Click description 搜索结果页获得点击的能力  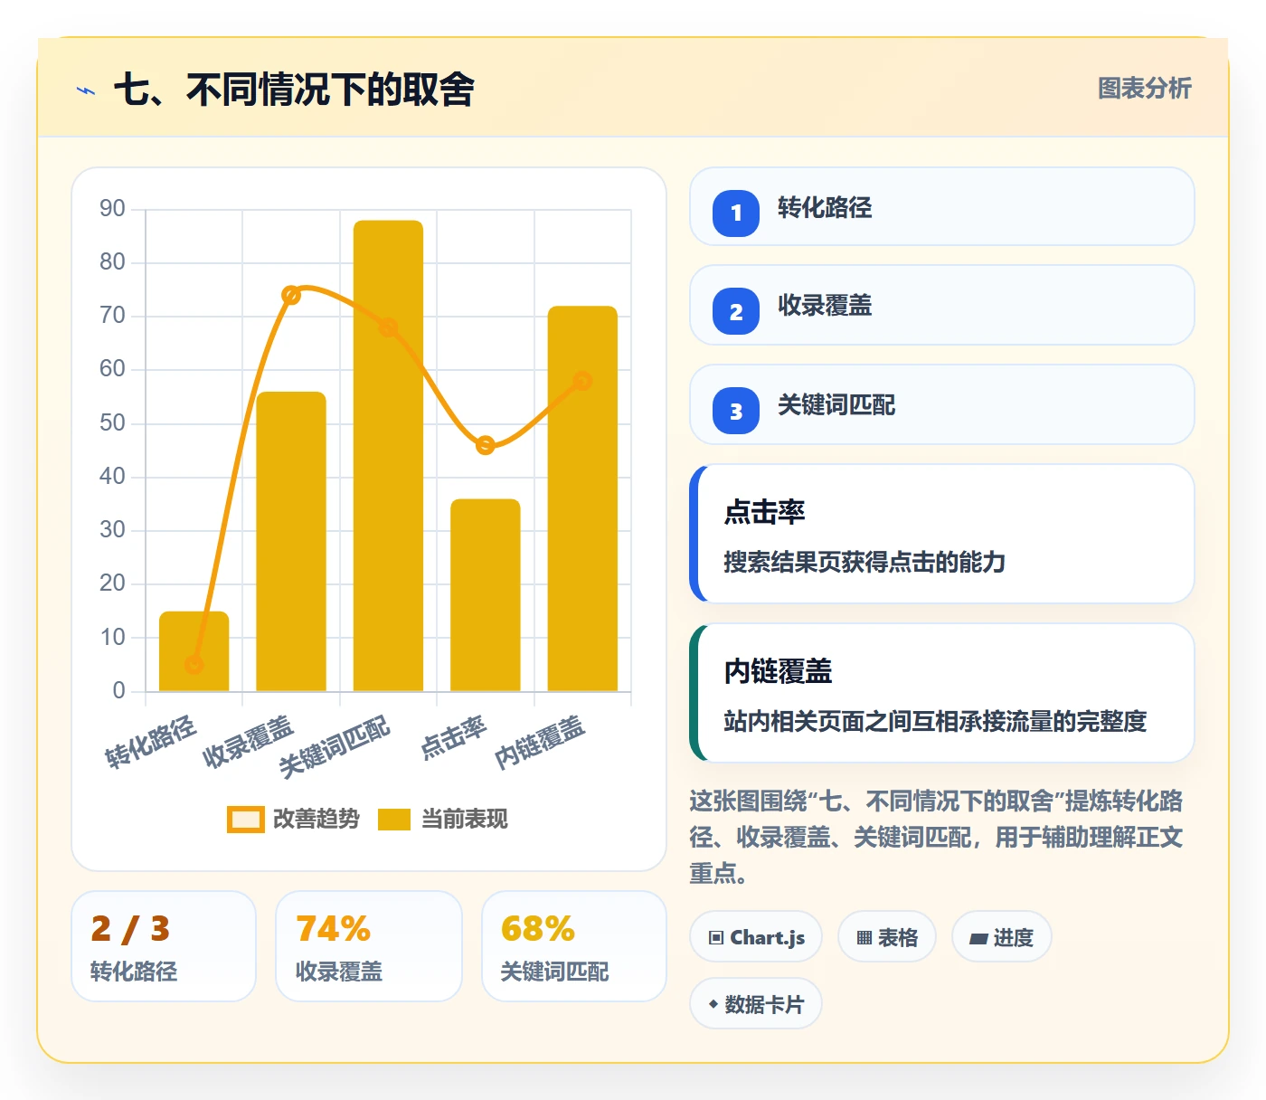[x=864, y=563]
